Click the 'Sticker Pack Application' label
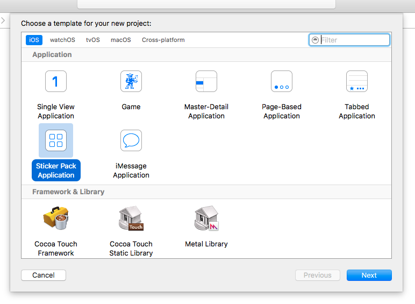 [56, 170]
